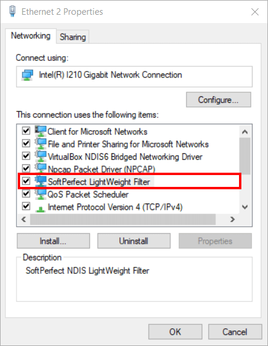
Task: Confirm changes with the OK button
Action: [x=175, y=332]
